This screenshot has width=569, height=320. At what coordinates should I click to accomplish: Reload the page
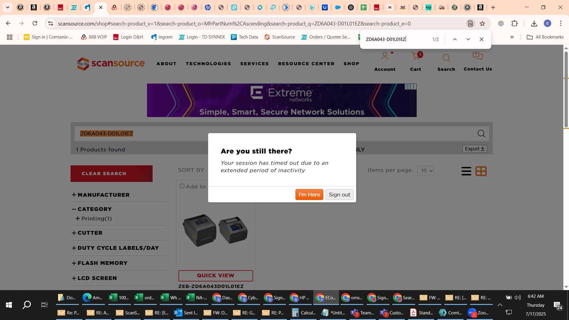[35, 23]
